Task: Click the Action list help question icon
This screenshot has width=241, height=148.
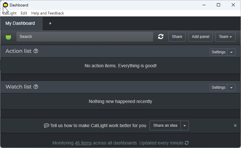Action: point(36,51)
